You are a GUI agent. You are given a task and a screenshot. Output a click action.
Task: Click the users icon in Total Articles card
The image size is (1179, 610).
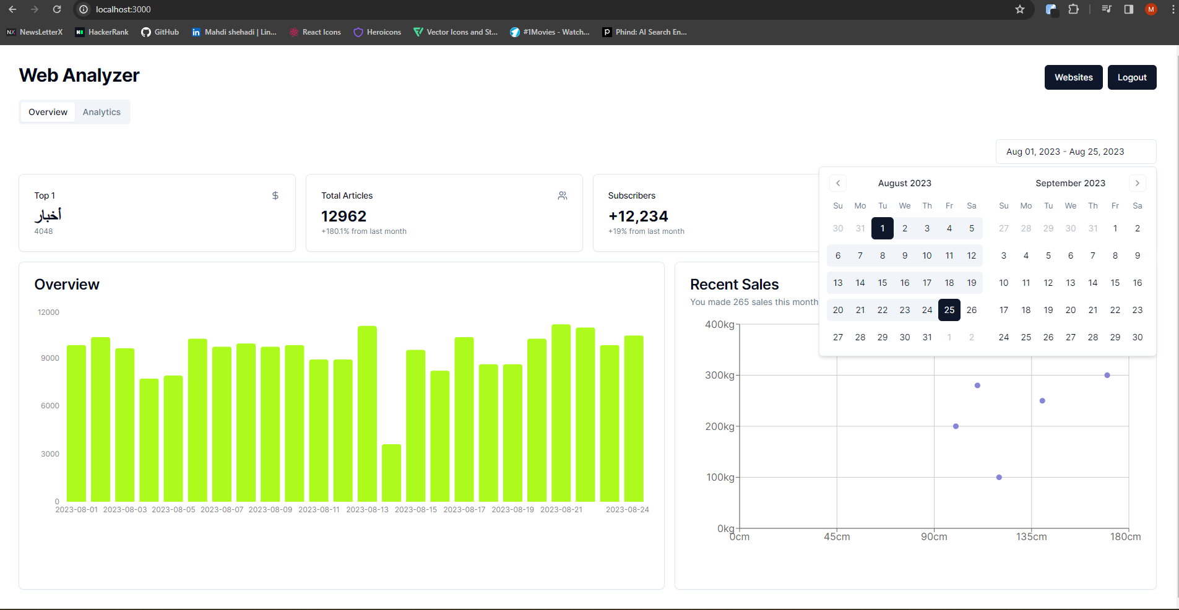click(x=563, y=195)
